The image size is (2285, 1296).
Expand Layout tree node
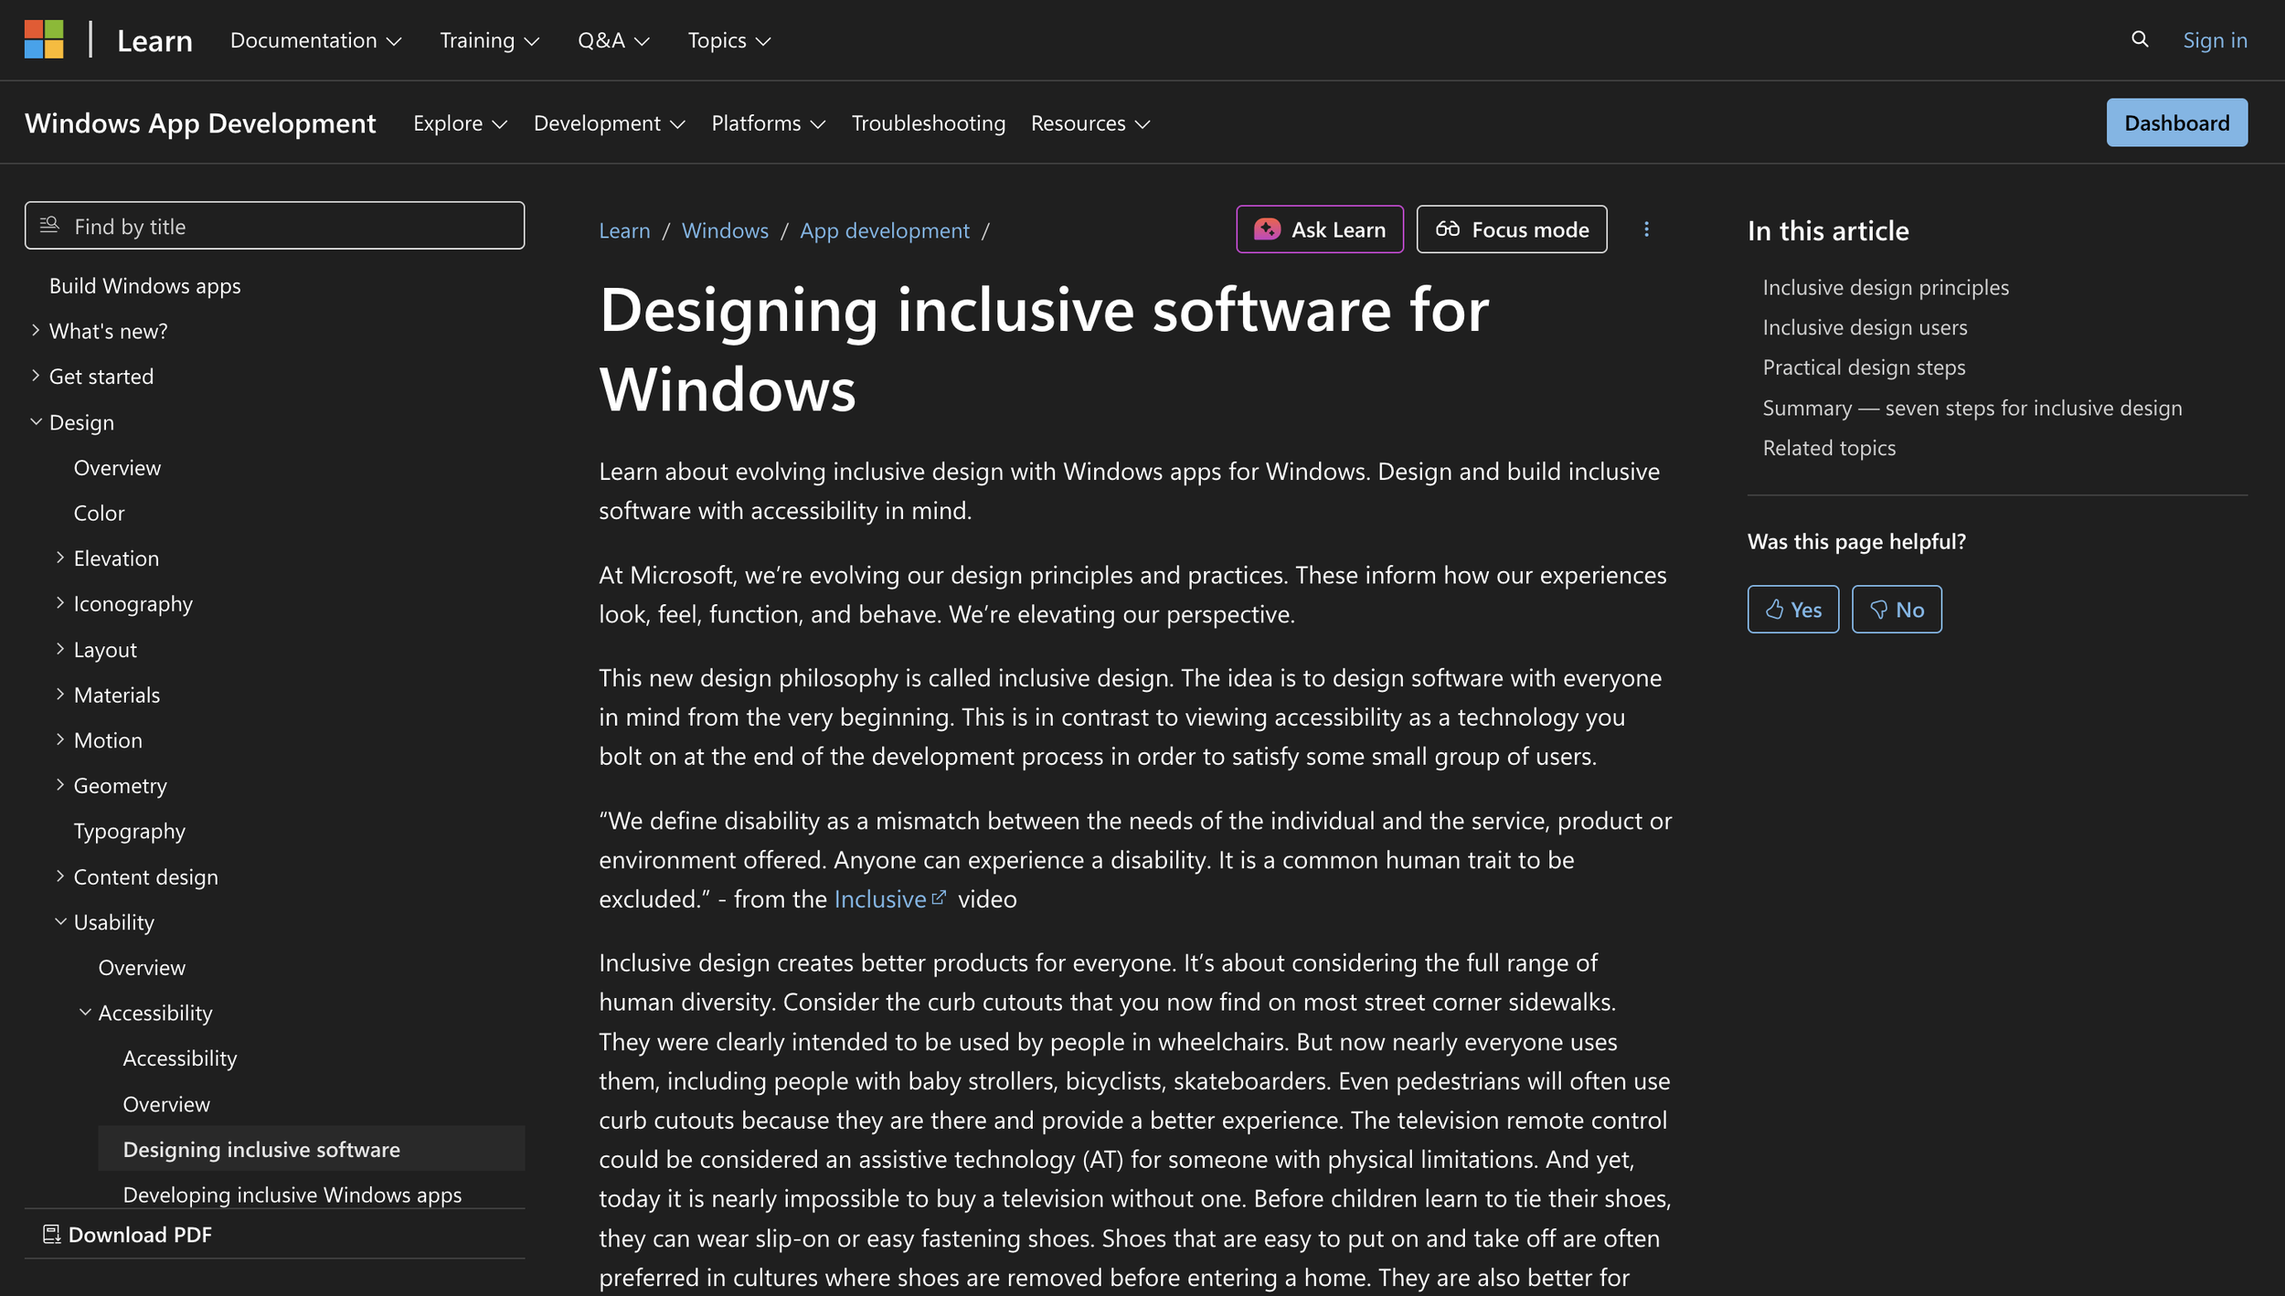[59, 649]
